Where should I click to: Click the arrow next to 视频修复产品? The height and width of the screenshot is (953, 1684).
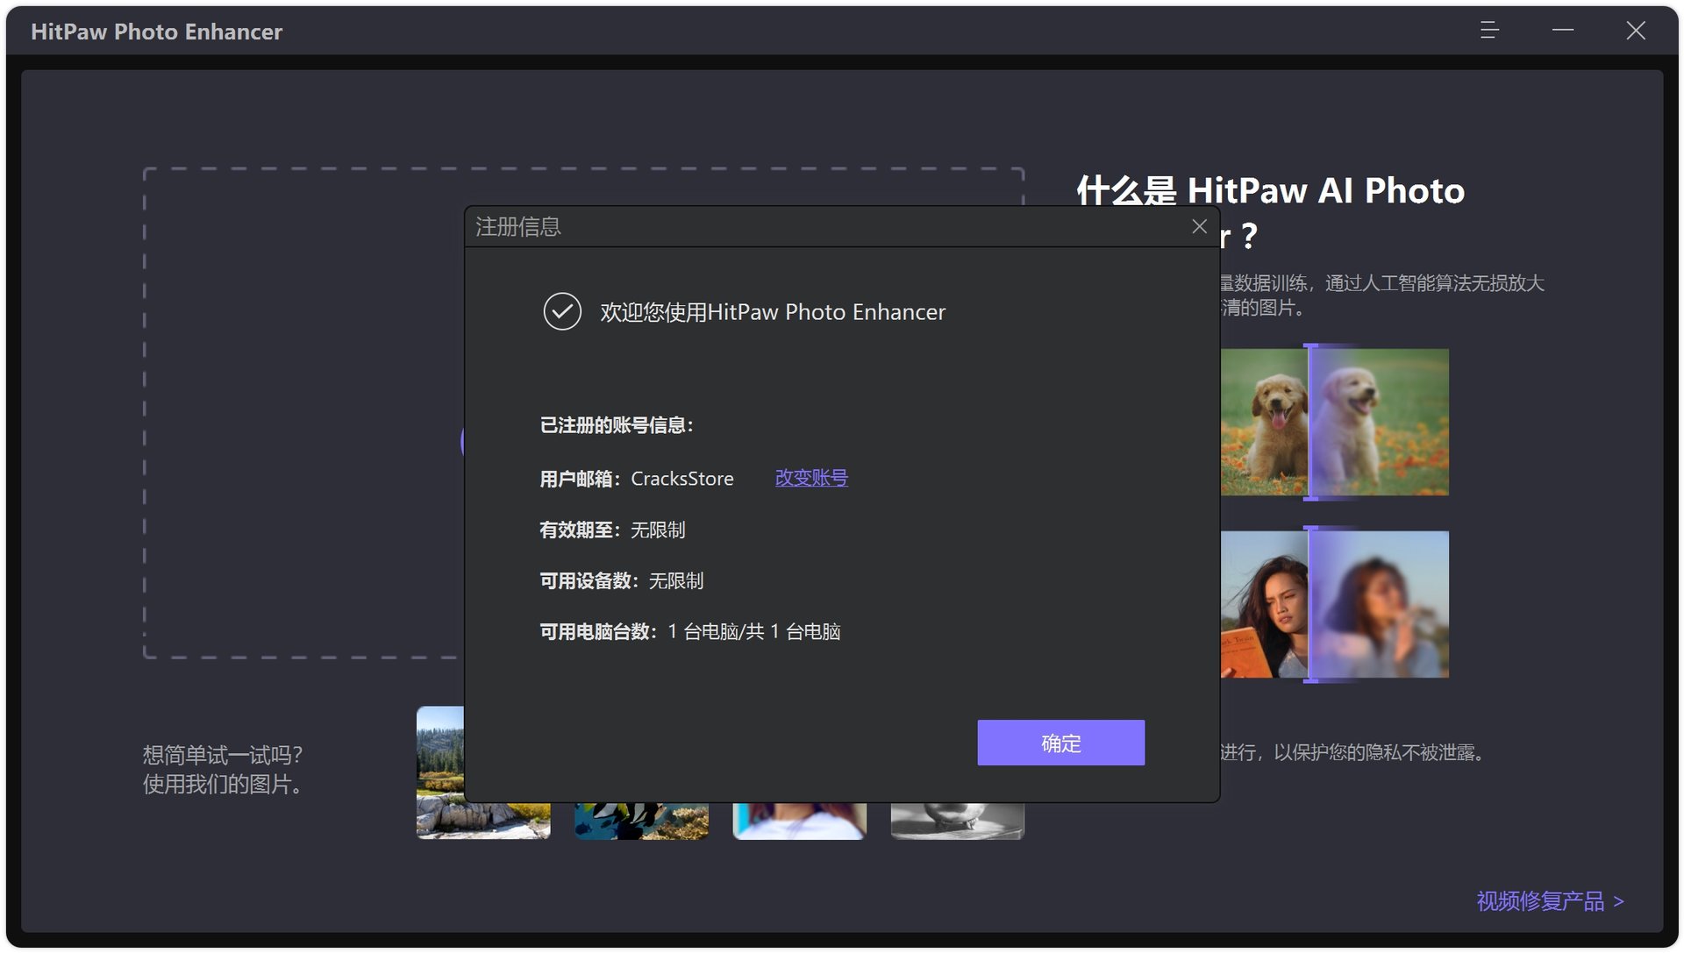pos(1616,900)
